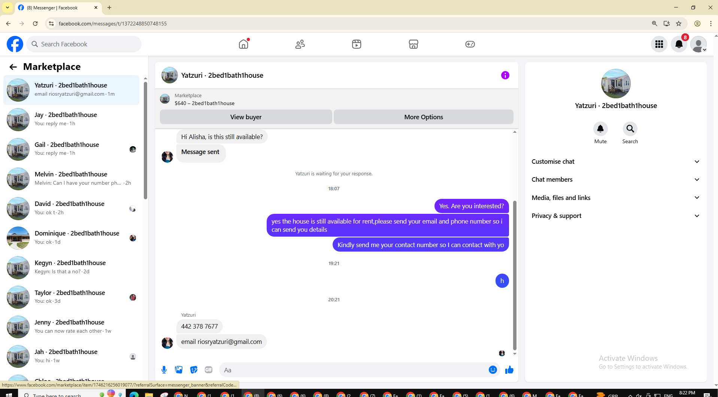Click the phone number message 442 378 7677

[199, 326]
